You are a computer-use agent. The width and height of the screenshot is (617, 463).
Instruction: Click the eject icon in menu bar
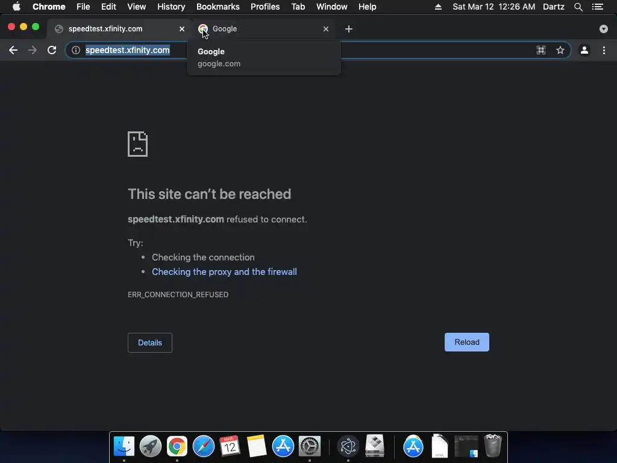438,7
